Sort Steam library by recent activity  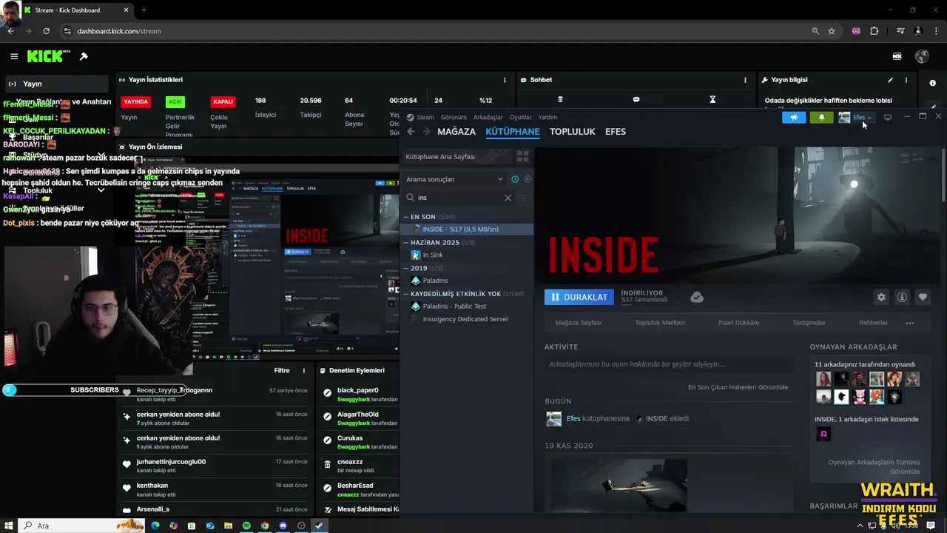tap(515, 179)
